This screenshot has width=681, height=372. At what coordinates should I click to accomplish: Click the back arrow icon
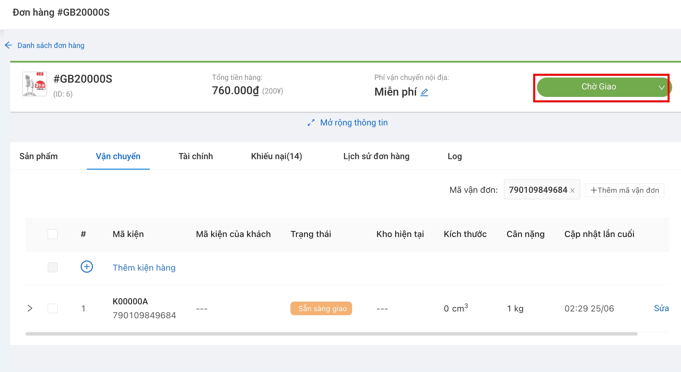(9, 45)
